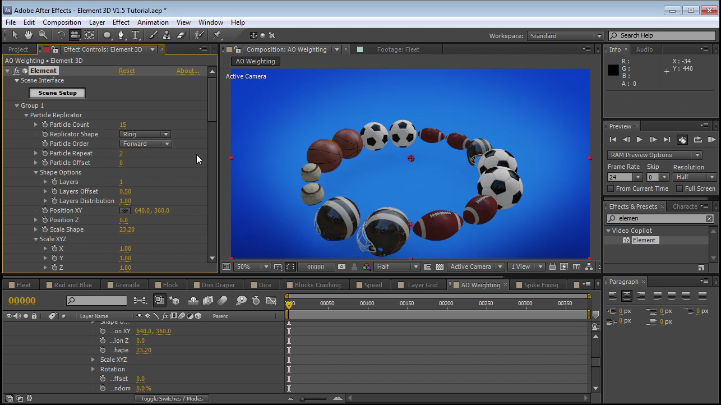Toggle the transparency grid in viewer
This screenshot has width=721, height=405.
440,267
